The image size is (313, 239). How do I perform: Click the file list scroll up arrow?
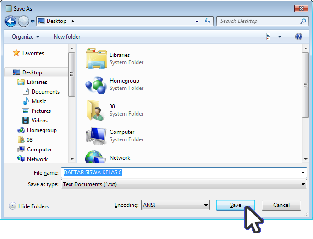(305, 48)
